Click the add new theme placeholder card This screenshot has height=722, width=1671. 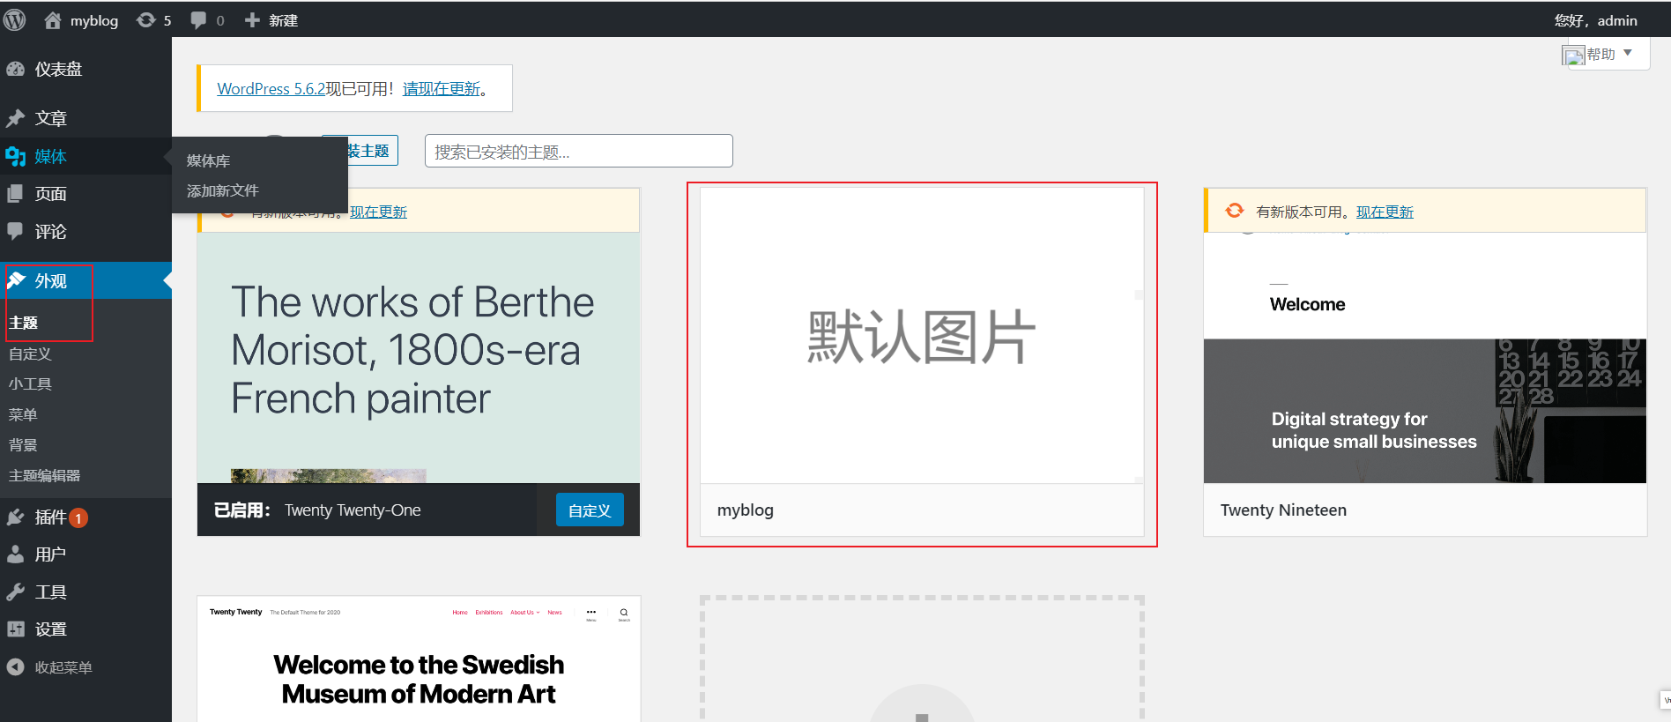922,659
